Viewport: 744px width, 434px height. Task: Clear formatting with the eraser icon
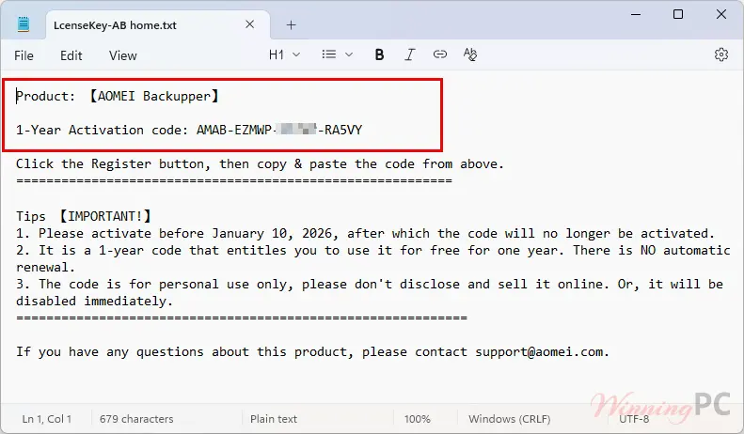coord(469,54)
